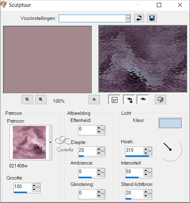The height and width of the screenshot is (203, 190).
Task: Zoom in the preview with plus magnifier
Action: coord(41,100)
